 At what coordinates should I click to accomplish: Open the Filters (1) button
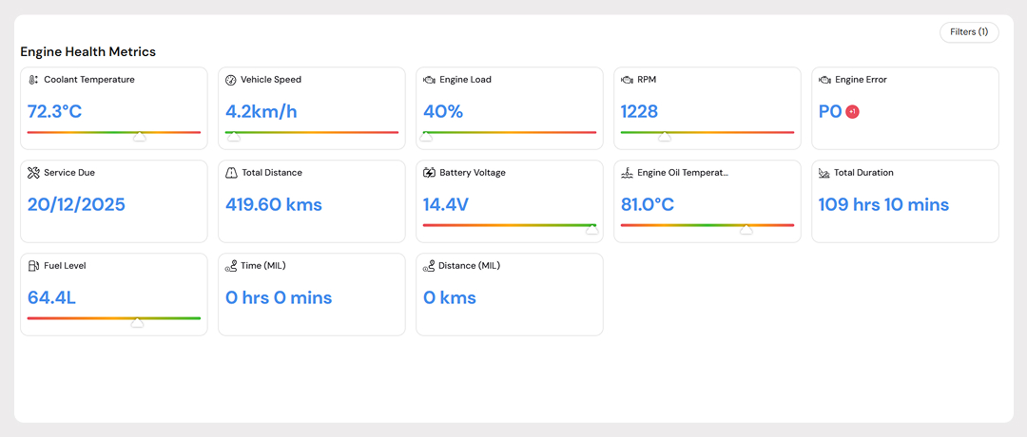(x=969, y=32)
